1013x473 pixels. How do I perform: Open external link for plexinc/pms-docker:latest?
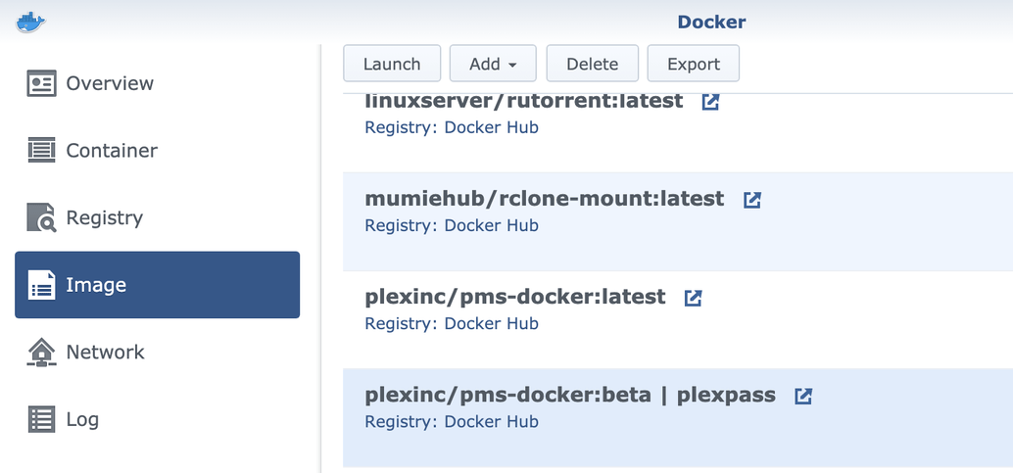click(x=693, y=298)
